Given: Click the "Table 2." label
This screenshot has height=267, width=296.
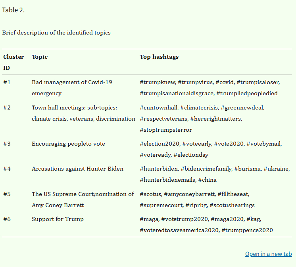Looking at the screenshot, I should [x=13, y=10].
